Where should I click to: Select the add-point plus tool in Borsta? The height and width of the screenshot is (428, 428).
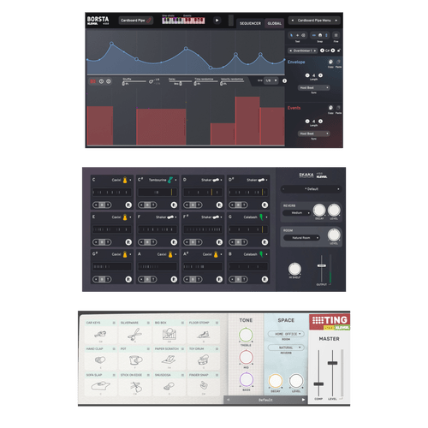[297, 35]
